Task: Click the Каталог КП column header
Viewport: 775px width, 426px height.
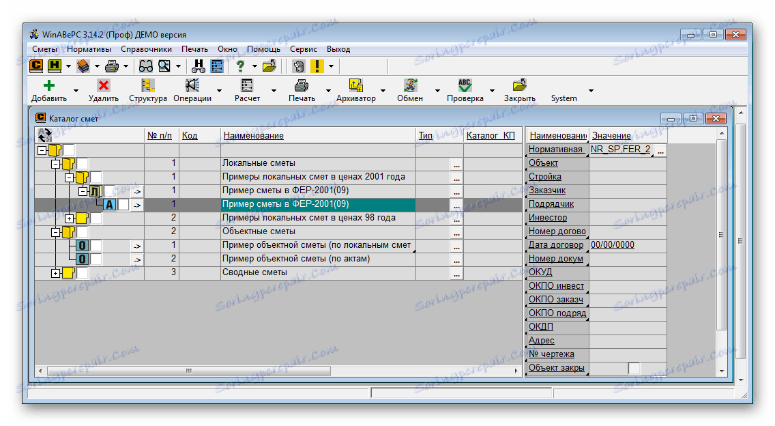Action: pyautogui.click(x=491, y=135)
